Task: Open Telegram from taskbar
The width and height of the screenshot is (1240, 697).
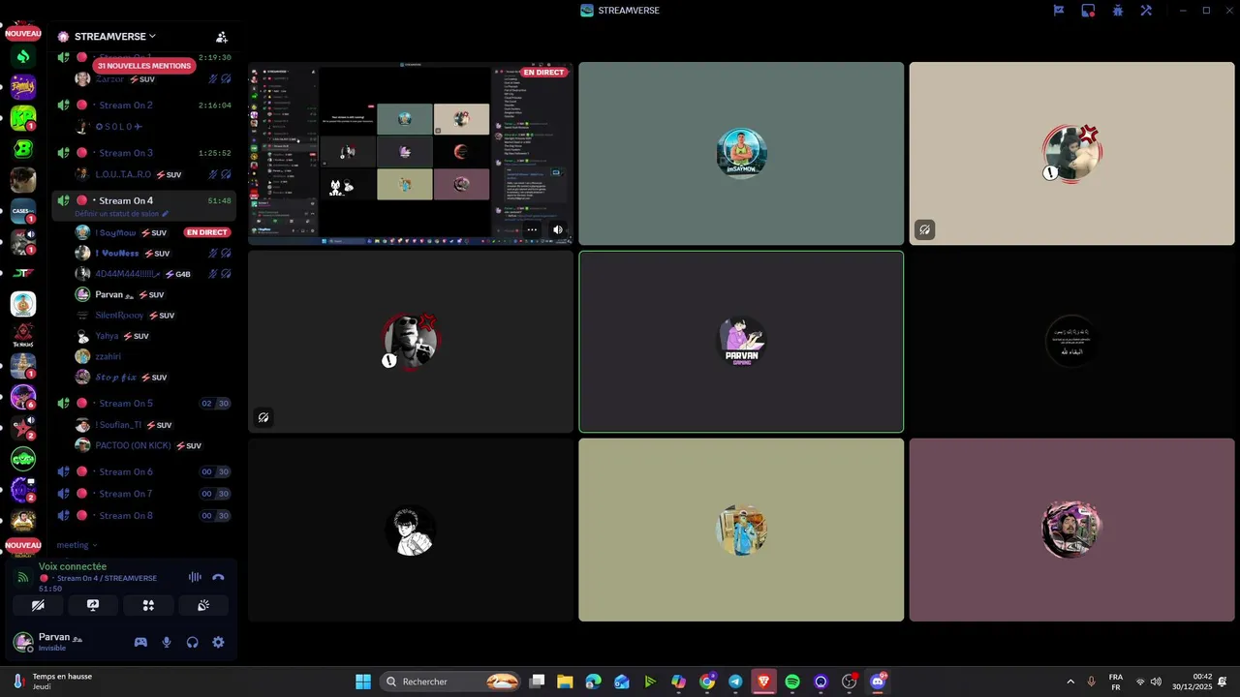Action: pyautogui.click(x=735, y=682)
